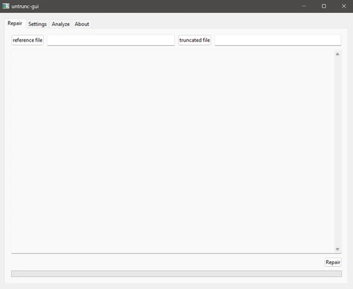Switch to the Settings tab
The image size is (353, 289).
coord(37,24)
